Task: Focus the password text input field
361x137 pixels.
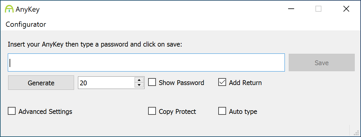Action: tap(146, 62)
